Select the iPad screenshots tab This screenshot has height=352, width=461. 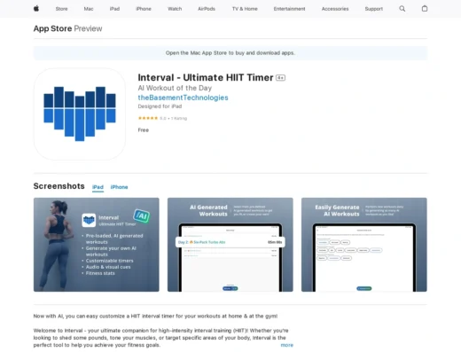[x=98, y=187]
